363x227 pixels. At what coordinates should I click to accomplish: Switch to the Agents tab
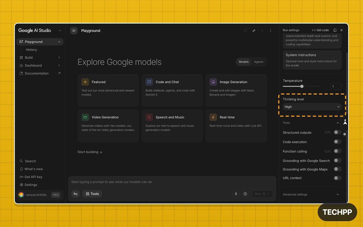tap(259, 62)
